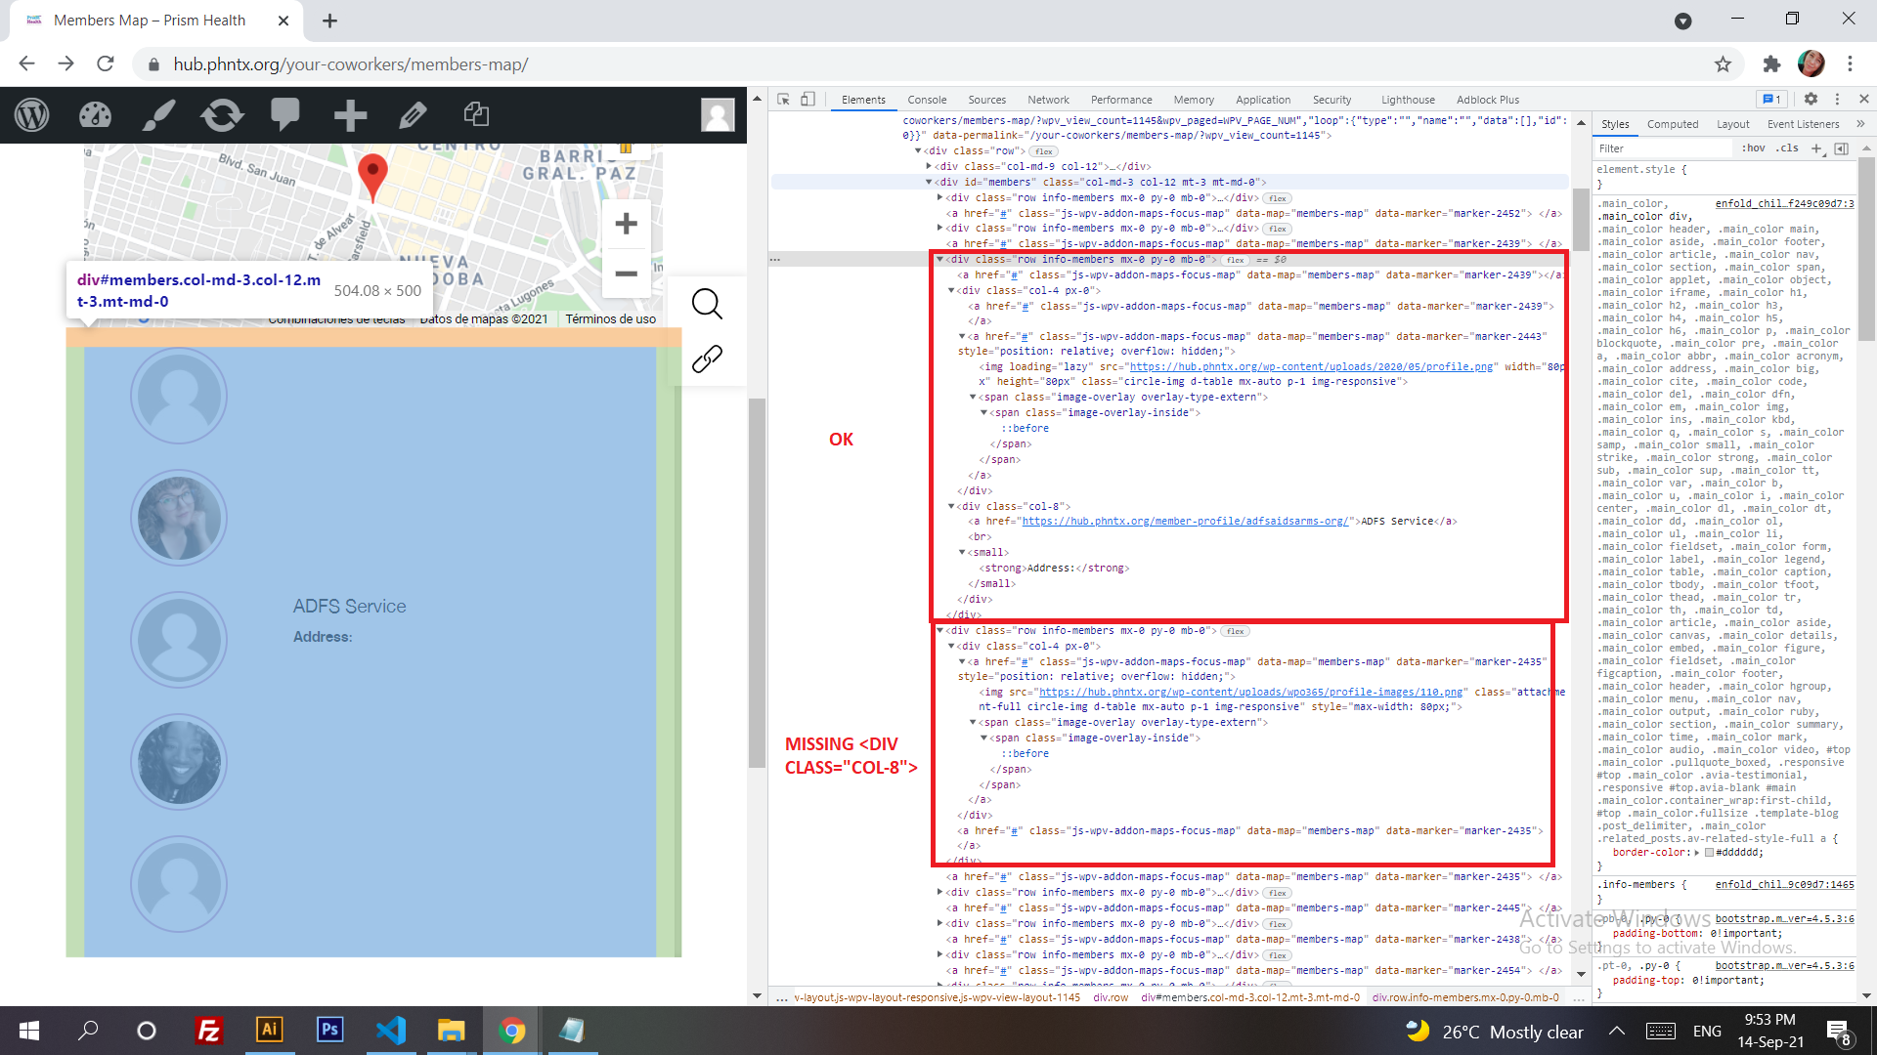Toggle the :hov element state panel
Screen dimensions: 1877x1055
(x=1754, y=148)
